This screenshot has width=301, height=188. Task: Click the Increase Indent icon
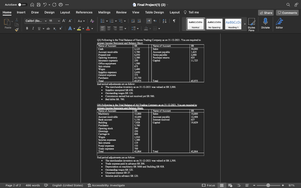click(139, 21)
